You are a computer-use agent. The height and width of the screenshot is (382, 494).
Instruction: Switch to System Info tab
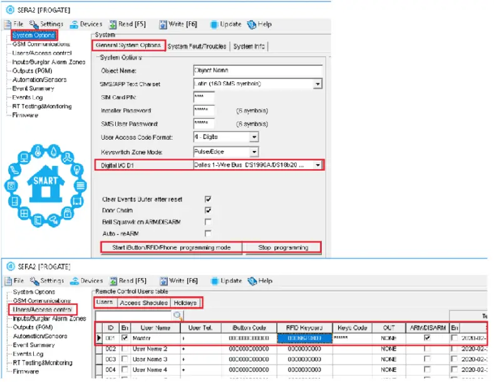pos(249,46)
